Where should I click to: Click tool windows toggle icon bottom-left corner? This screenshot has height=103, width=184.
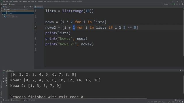pyautogui.click(x=1, y=102)
